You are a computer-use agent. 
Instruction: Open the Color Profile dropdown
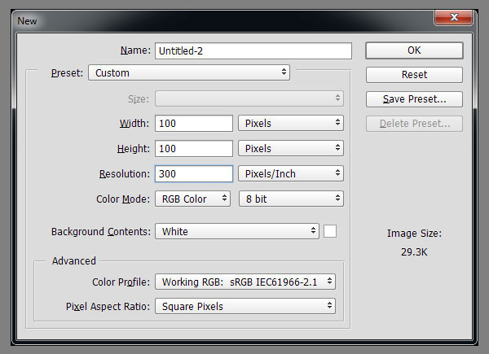(x=245, y=282)
